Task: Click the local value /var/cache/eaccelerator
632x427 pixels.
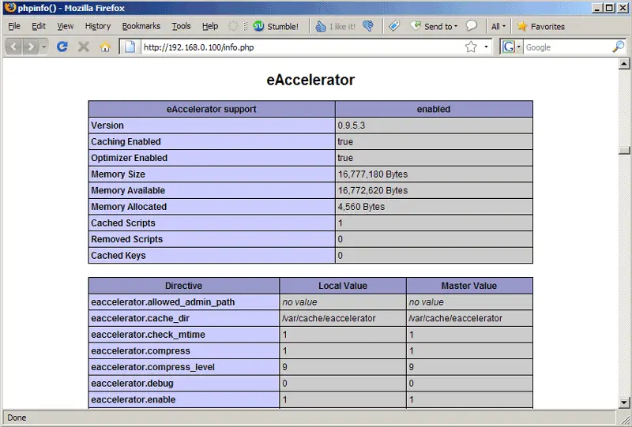Action: click(329, 318)
